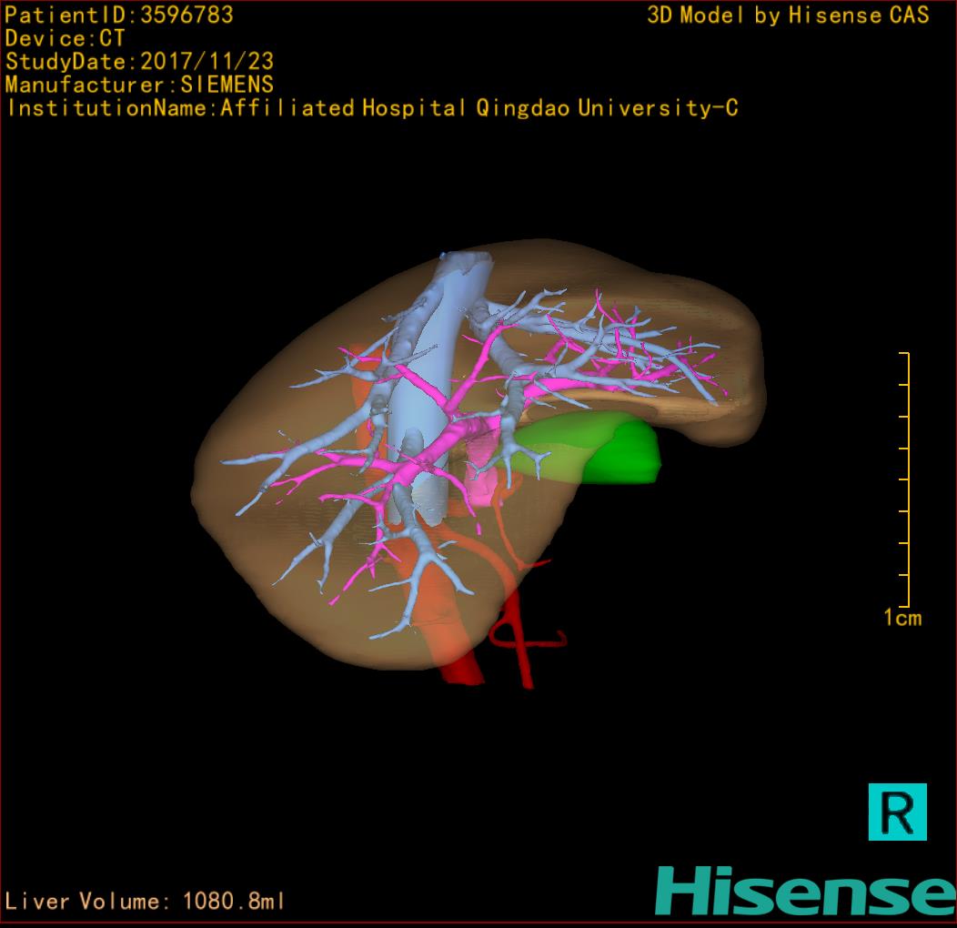The width and height of the screenshot is (957, 928).
Task: Click the 3D Model by Hisense CAS text
Action: 788,15
